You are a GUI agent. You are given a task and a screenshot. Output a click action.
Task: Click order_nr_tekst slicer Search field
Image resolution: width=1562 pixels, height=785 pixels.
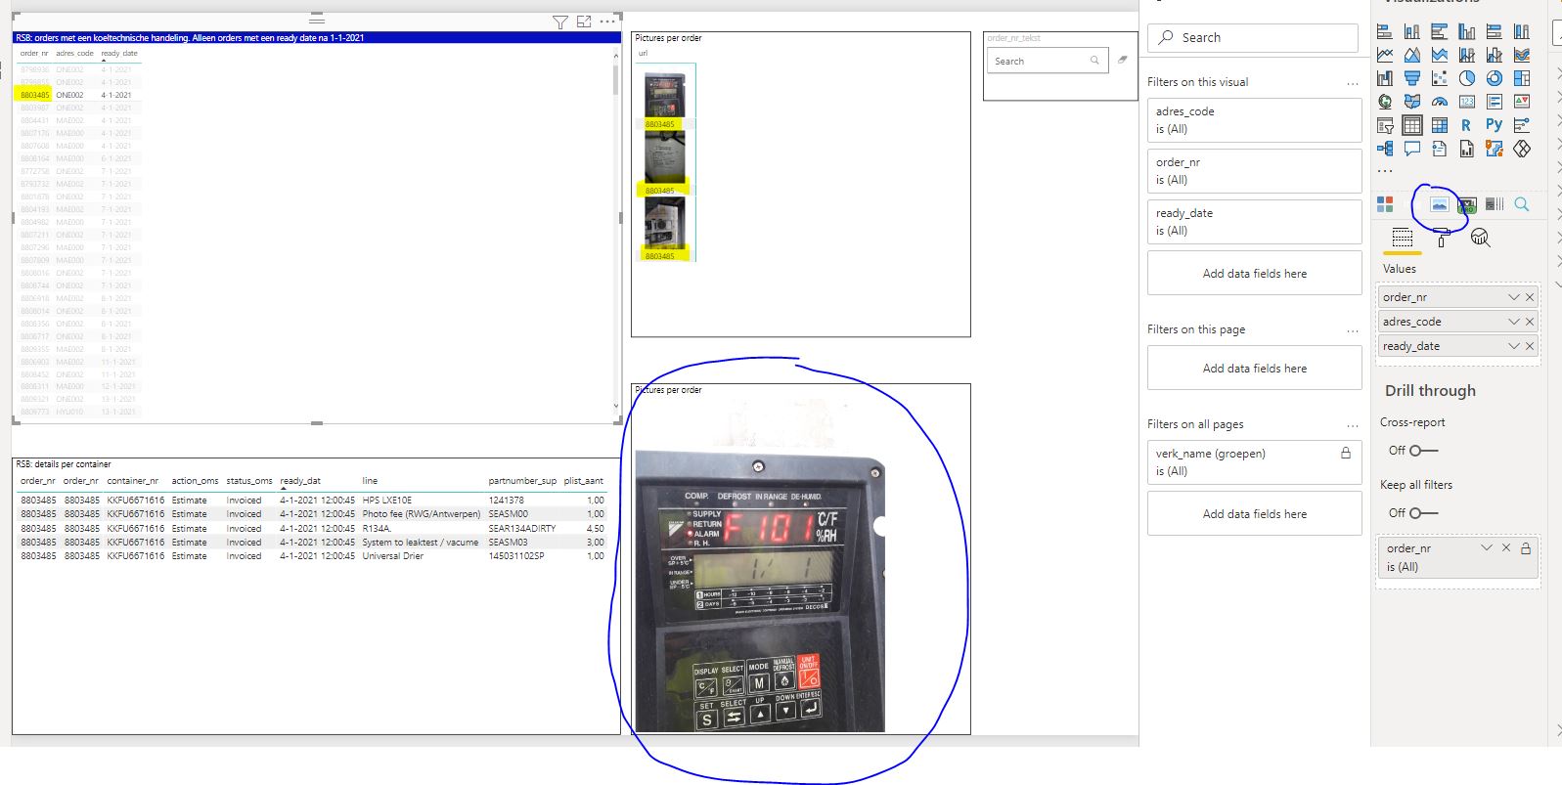pyautogui.click(x=1047, y=61)
